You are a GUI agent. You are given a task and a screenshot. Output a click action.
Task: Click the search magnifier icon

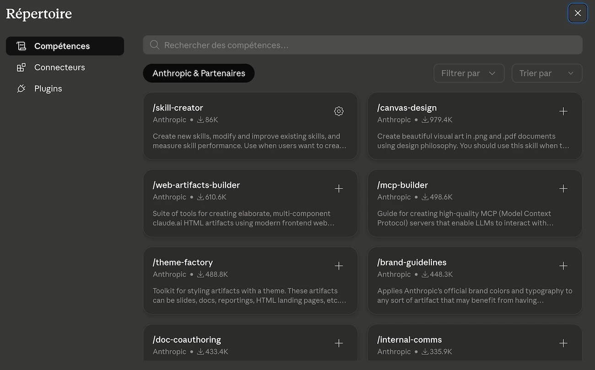click(x=155, y=45)
